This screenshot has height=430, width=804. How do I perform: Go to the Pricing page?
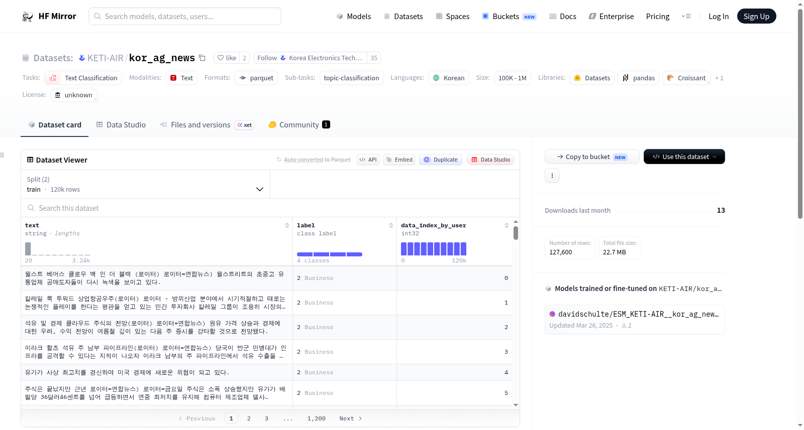pos(658,16)
